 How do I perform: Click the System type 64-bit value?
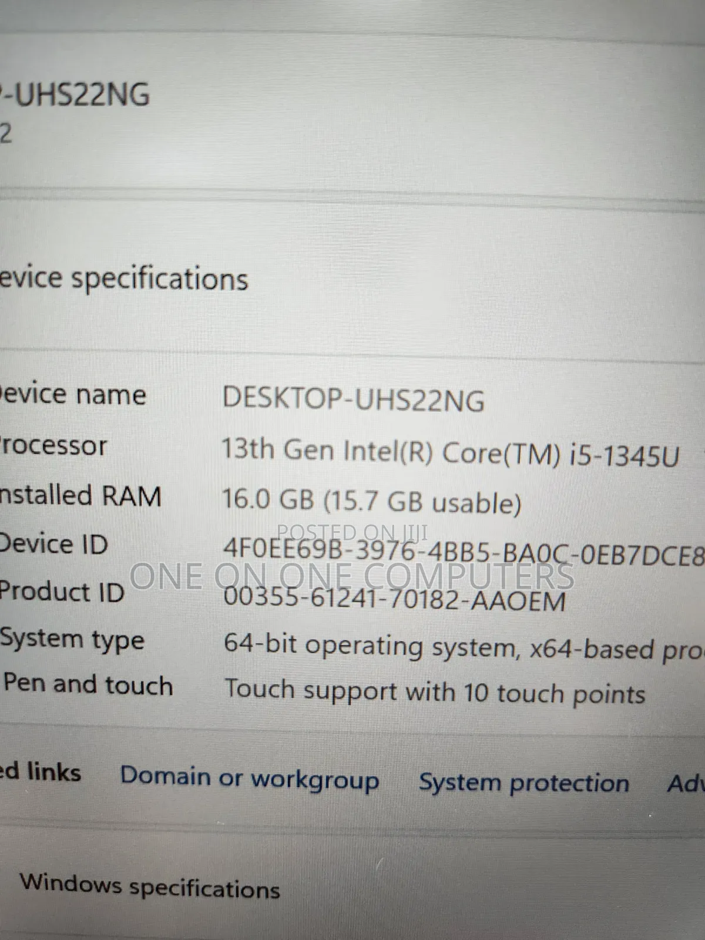tap(464, 647)
